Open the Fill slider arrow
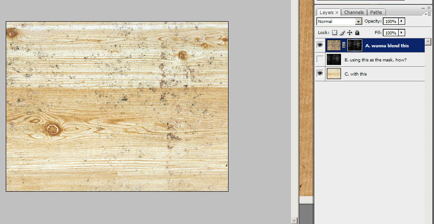Screen dimensions: 434x224 click(x=402, y=33)
